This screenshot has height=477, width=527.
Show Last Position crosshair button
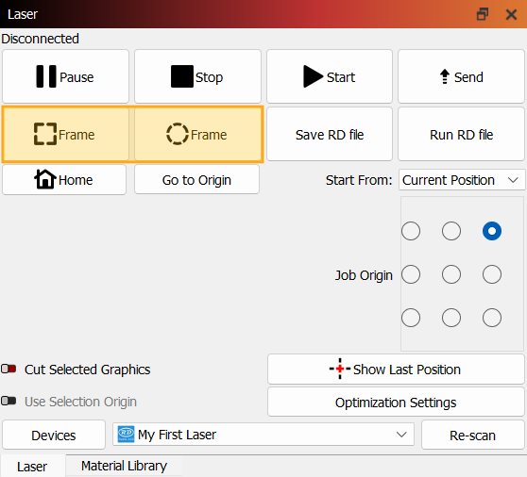click(x=396, y=370)
